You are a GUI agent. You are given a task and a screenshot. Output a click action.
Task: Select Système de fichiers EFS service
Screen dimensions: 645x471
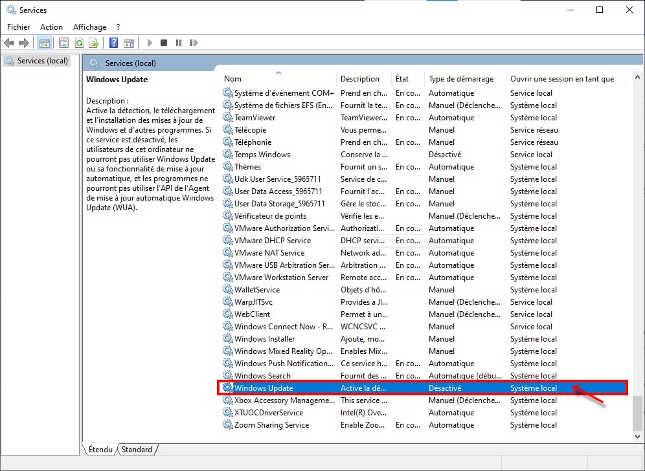tap(422, 105)
